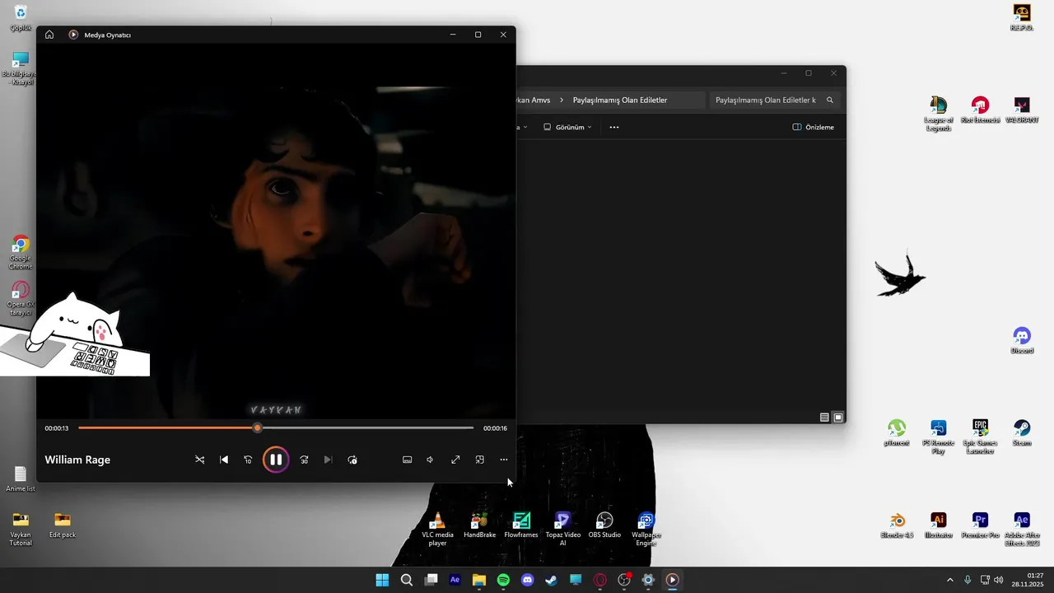Switch File Explorer to large thumbnails view
This screenshot has width=1054, height=593.
838,418
